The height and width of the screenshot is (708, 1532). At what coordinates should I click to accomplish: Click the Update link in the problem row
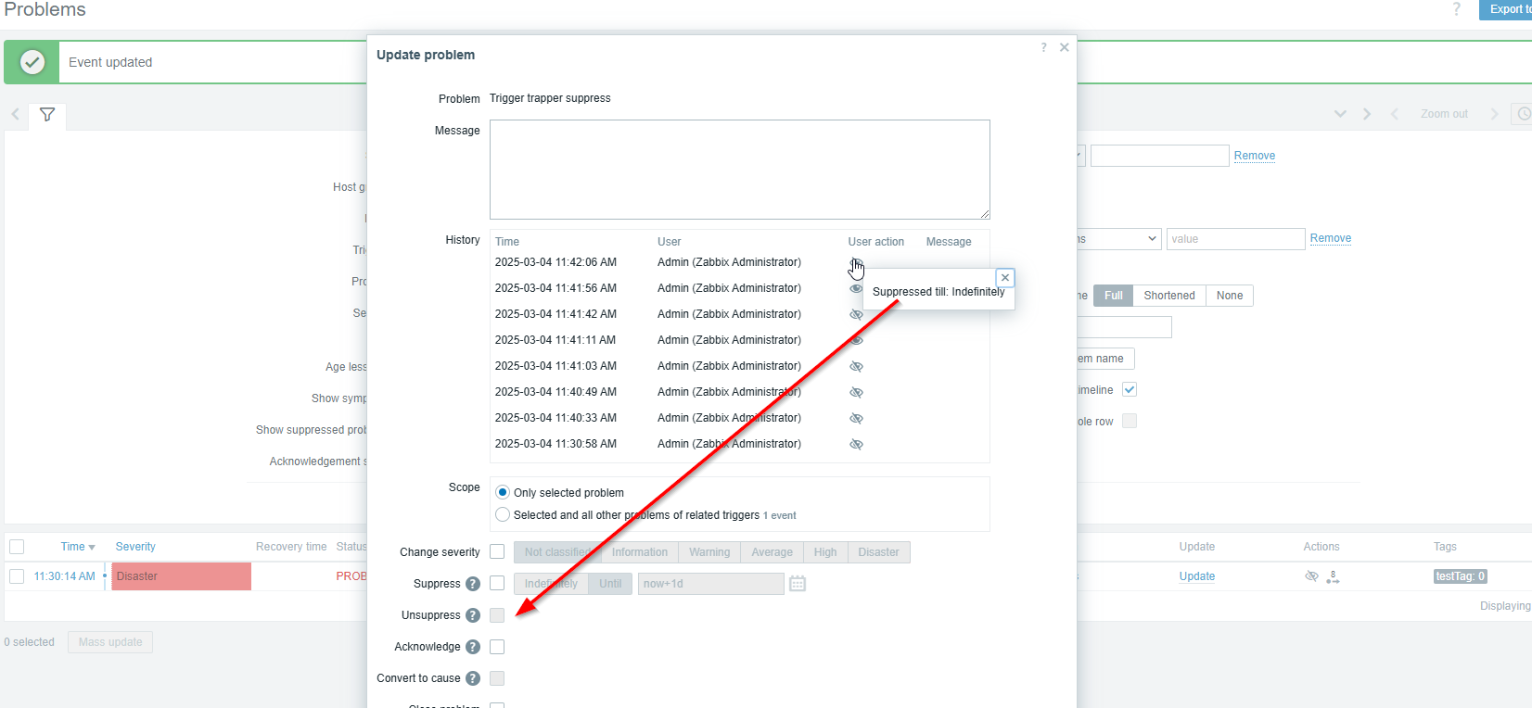[x=1196, y=576]
